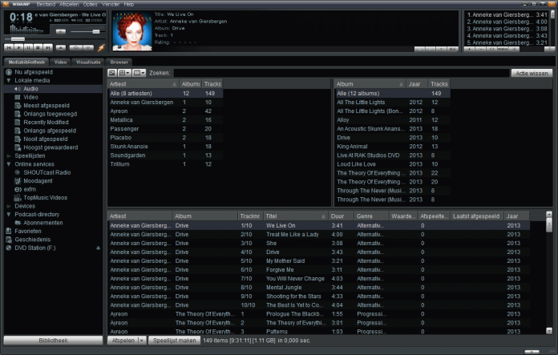
Task: Sort the track list by the Titel column header
Action: (x=296, y=216)
